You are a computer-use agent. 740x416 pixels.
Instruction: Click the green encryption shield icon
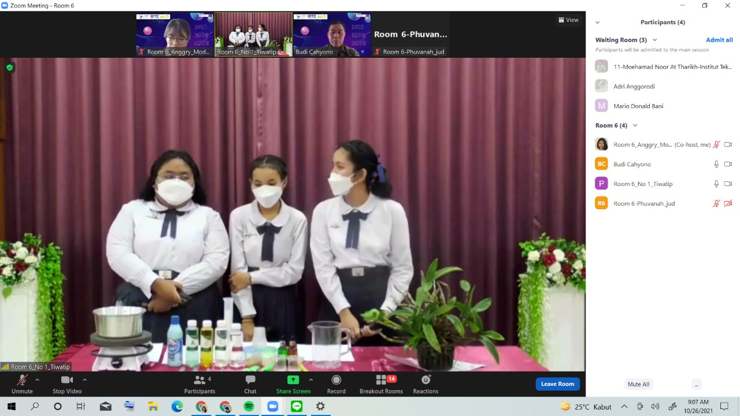[x=9, y=68]
